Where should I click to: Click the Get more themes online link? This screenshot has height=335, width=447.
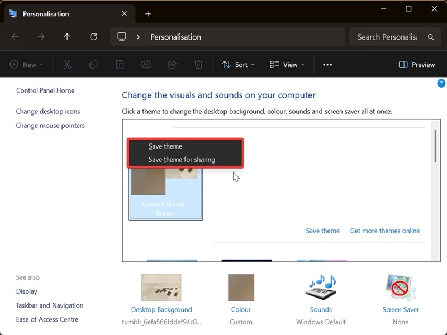point(385,231)
